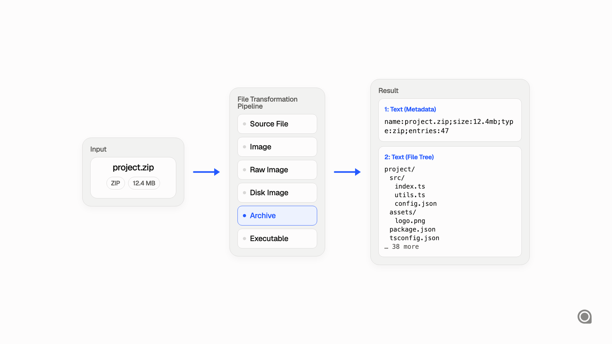Expand the src folder in file tree
The width and height of the screenshot is (612, 344).
pyautogui.click(x=397, y=178)
